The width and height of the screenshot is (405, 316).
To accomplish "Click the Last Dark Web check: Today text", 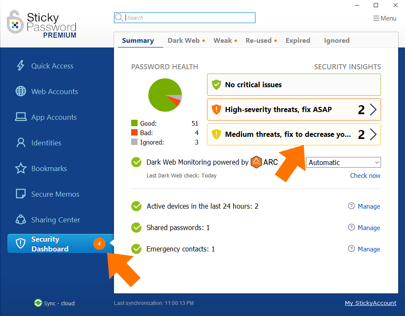I will click(181, 175).
